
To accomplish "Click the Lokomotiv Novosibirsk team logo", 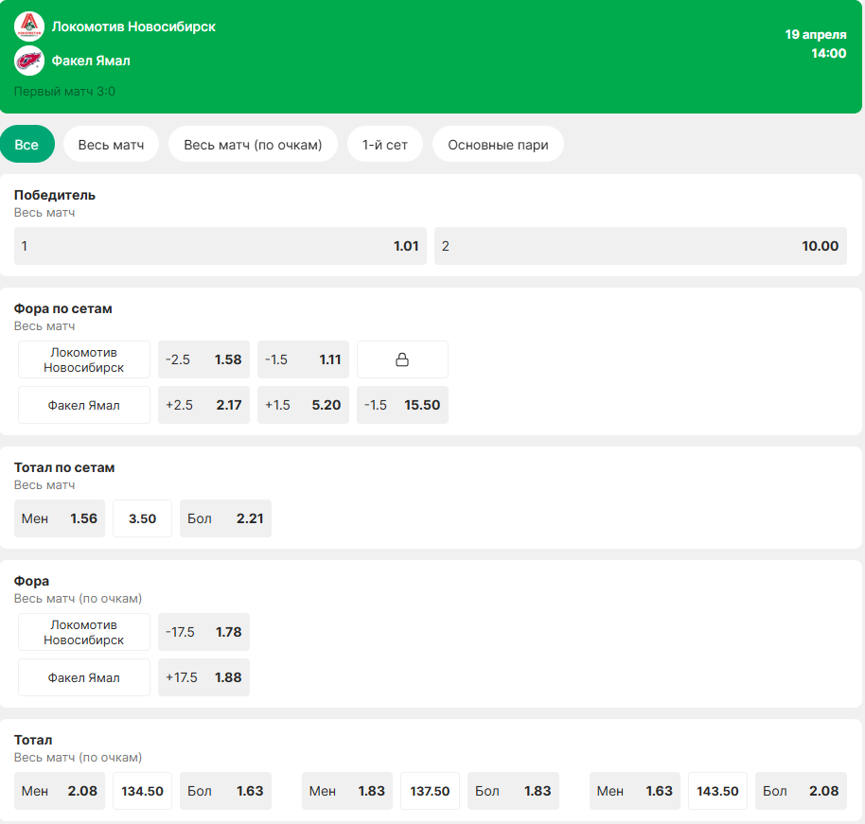I will [29, 26].
